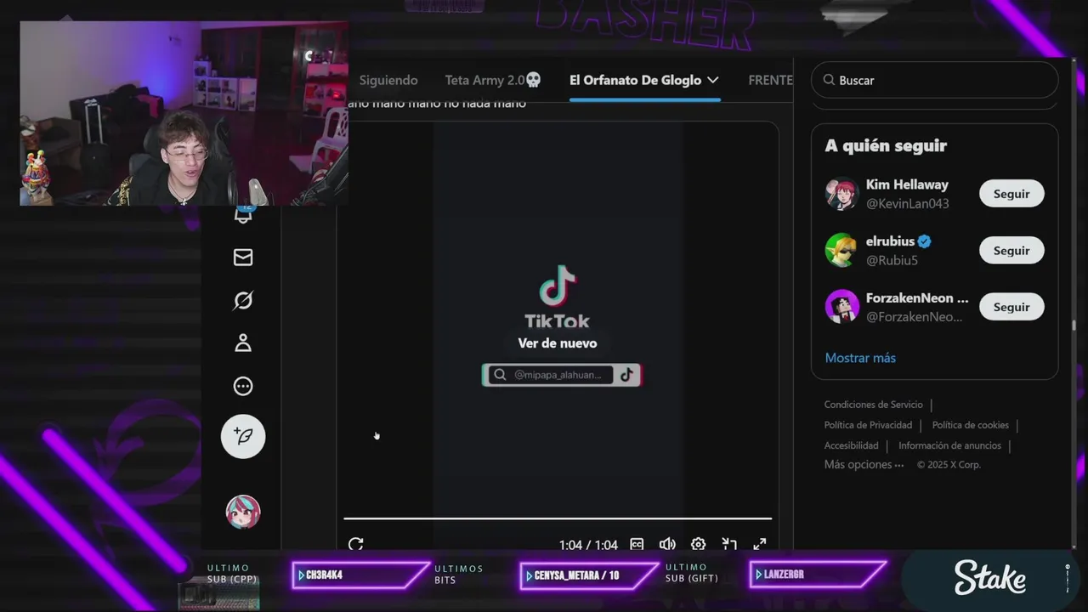Open the notifications bell icon
Viewport: 1088px width, 612px height.
243,214
